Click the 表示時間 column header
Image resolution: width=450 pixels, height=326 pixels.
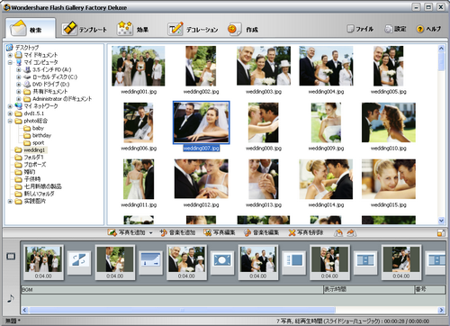(368, 289)
